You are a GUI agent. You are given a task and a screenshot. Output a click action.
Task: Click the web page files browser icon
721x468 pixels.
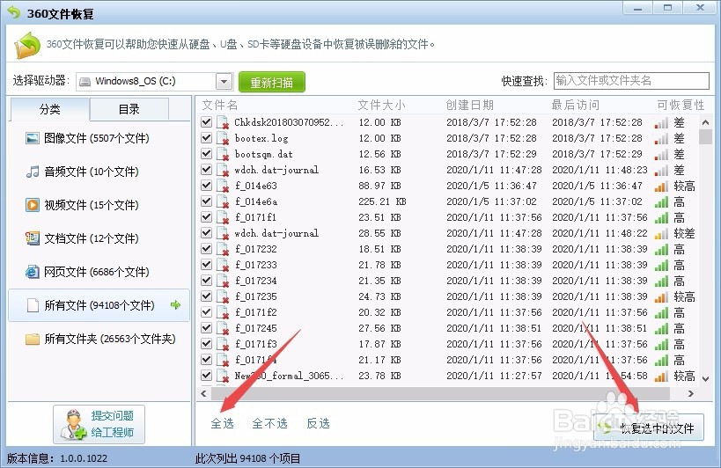click(x=33, y=272)
